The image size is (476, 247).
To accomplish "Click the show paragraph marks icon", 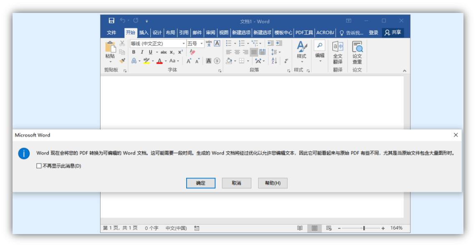I will point(286,61).
